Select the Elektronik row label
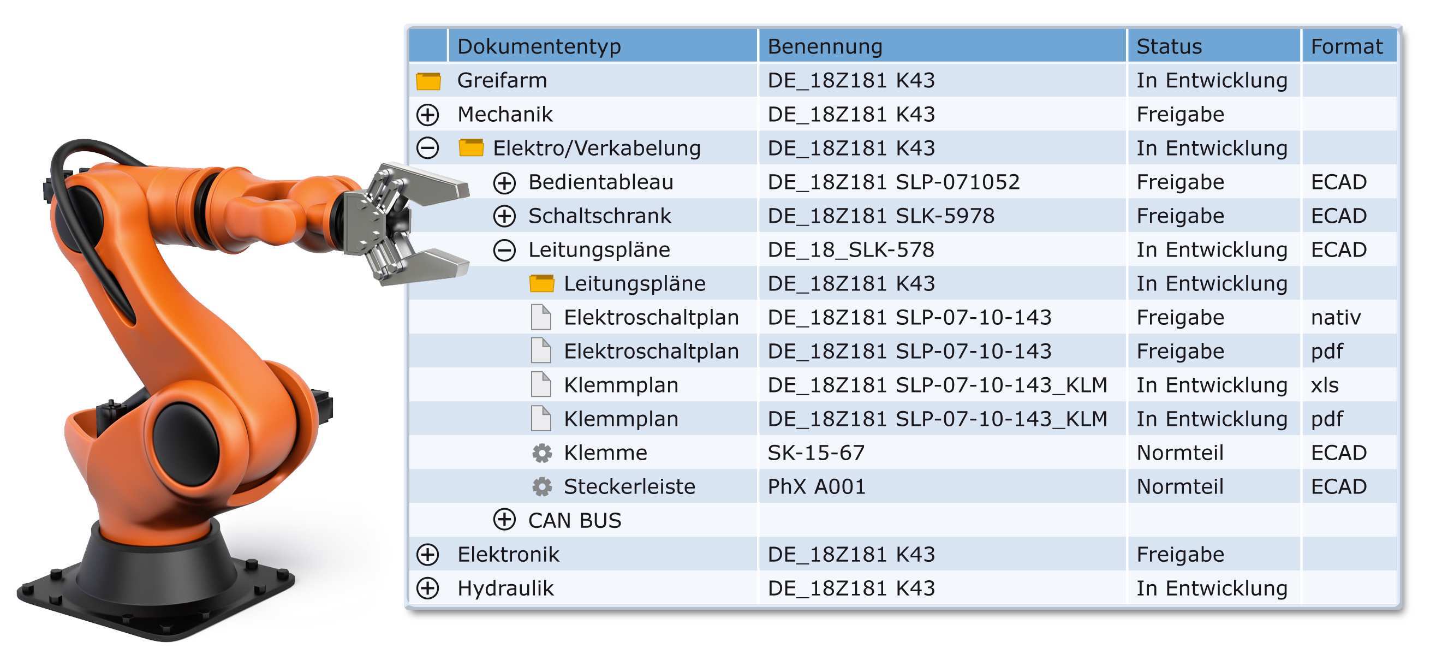This screenshot has height=666, width=1436. (x=508, y=555)
